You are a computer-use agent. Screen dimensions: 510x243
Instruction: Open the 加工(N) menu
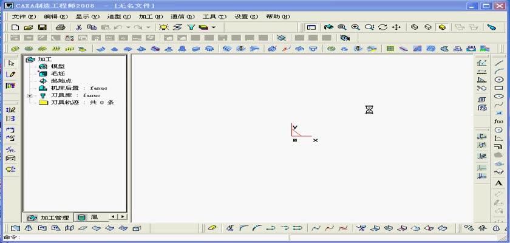tap(151, 16)
